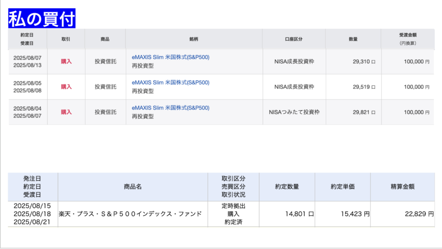The image size is (442, 249).
Task: Click the NISAつみたて投資枠 cell
Action: [294, 112]
